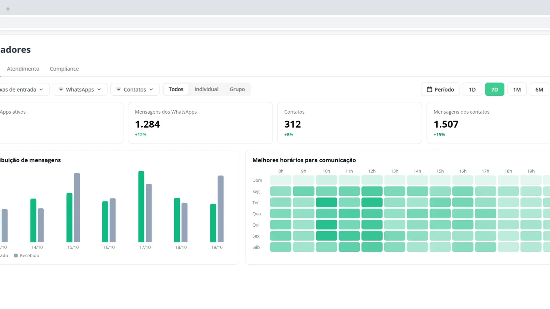
Task: Set the time range to 1D
Action: tap(472, 90)
